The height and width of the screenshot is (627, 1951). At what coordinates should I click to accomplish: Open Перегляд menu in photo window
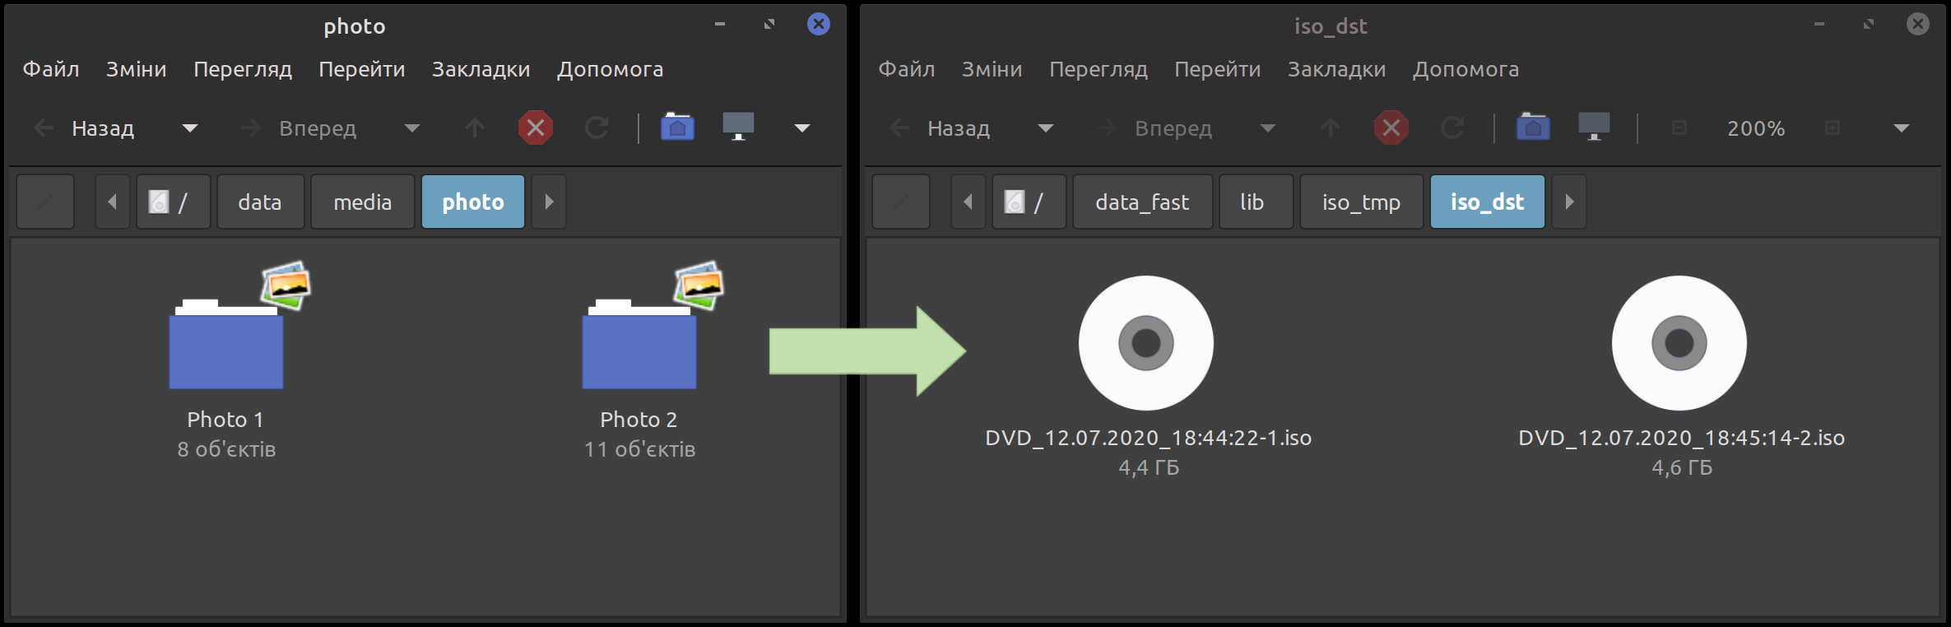point(243,69)
